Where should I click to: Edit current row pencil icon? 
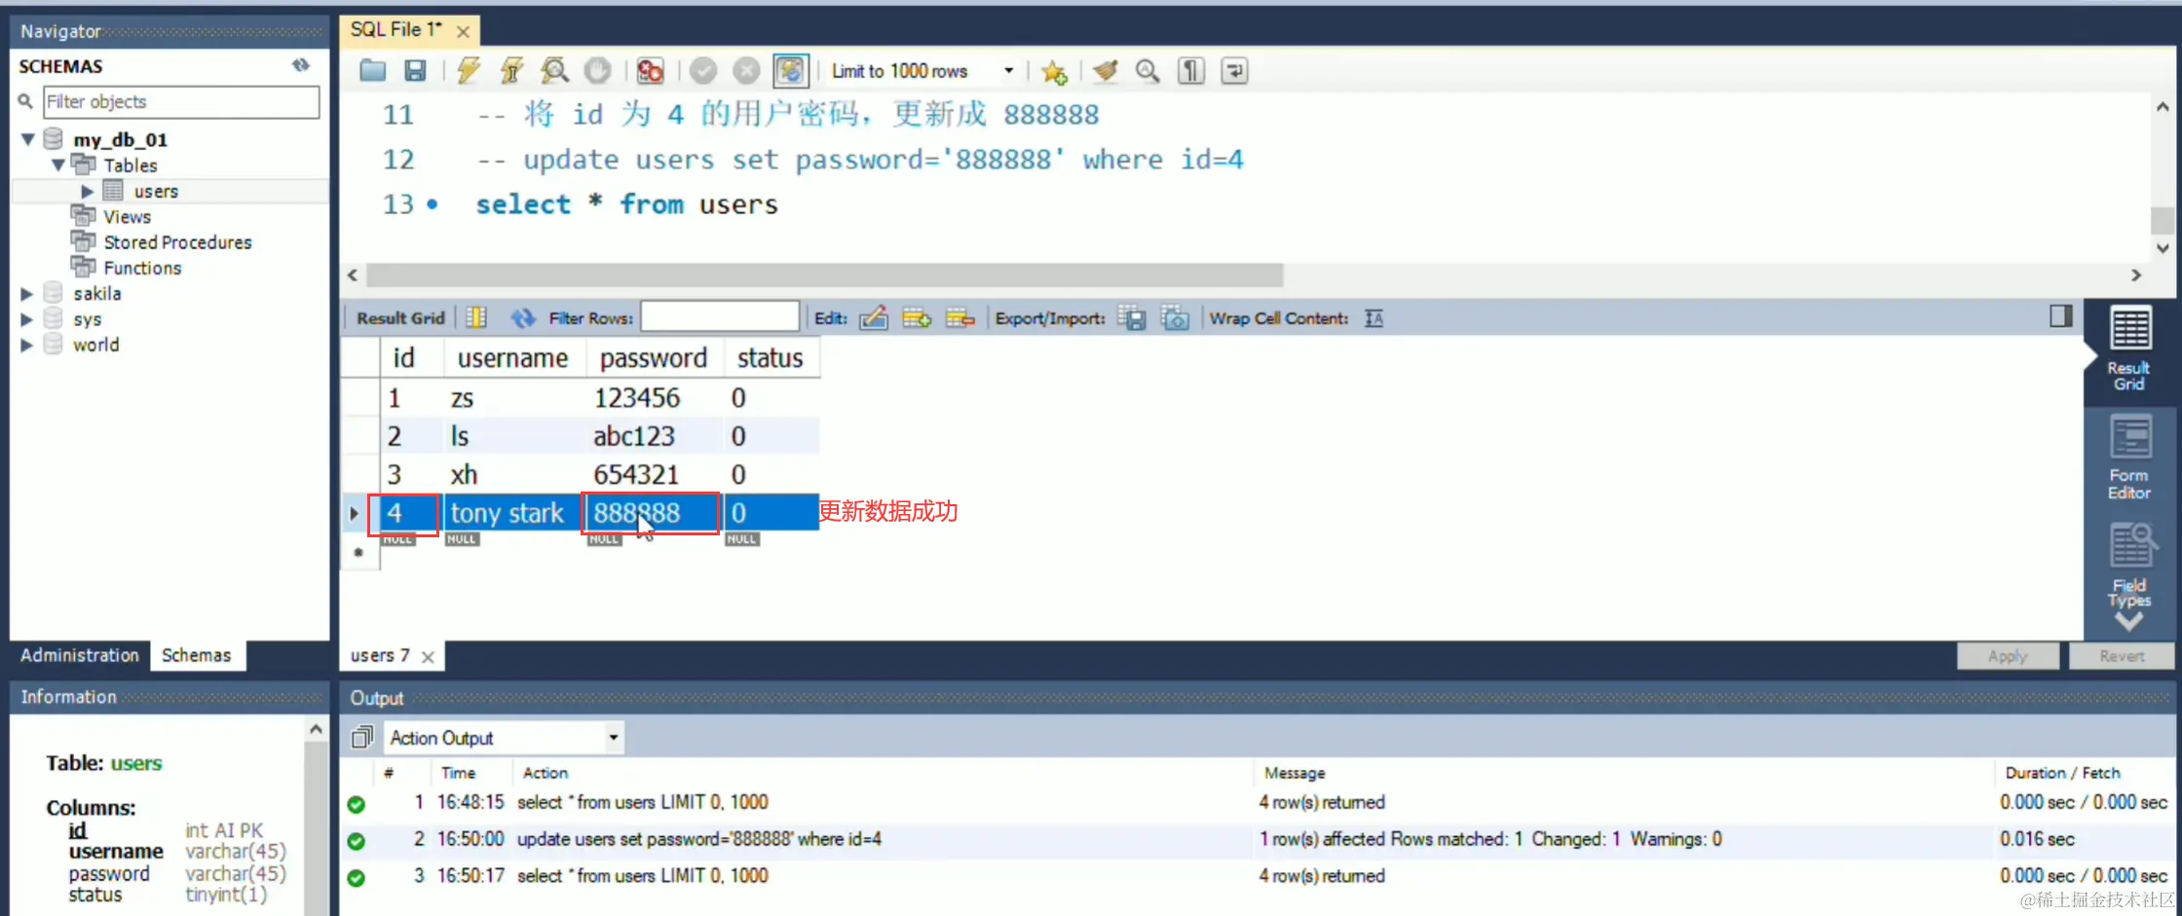(x=874, y=317)
